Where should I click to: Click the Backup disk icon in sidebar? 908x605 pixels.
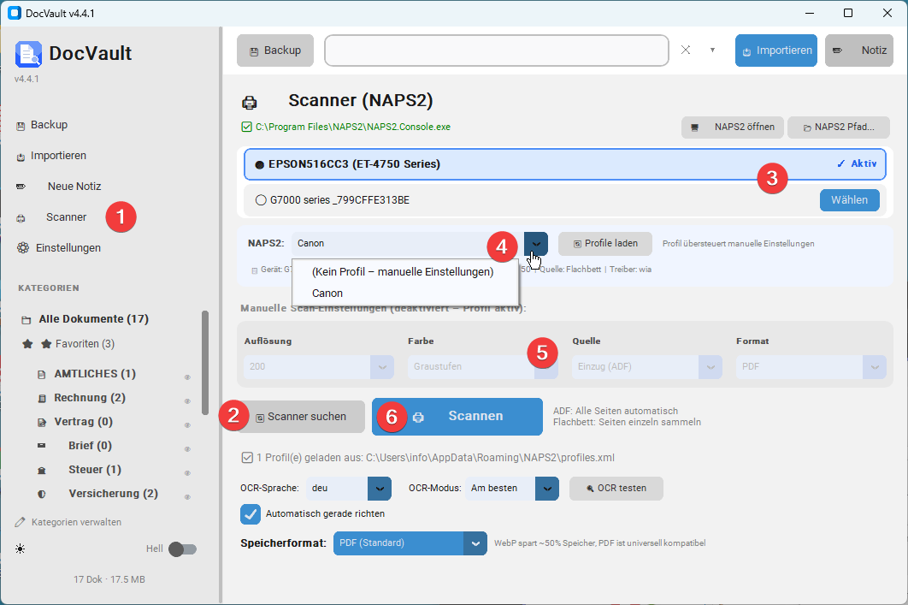(x=21, y=126)
